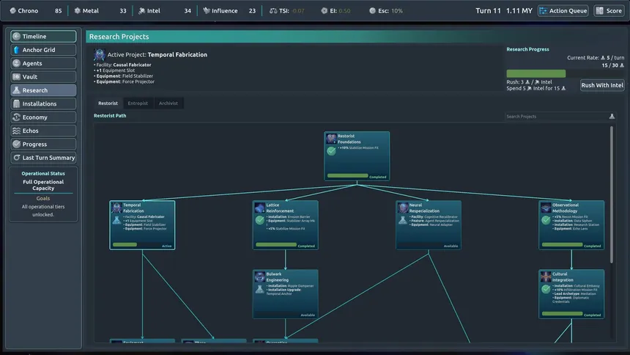This screenshot has height=355, width=630.
Task: Click the TSI scales icon
Action: coord(273,11)
